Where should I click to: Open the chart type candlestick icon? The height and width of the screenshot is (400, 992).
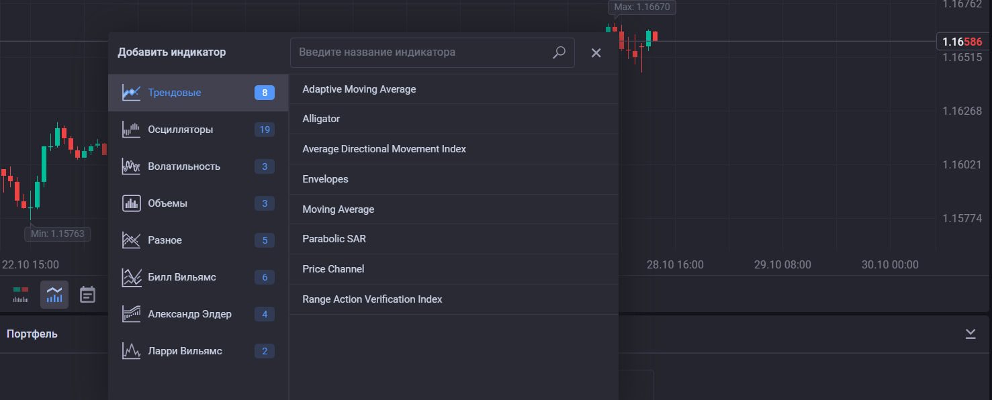[x=21, y=295]
